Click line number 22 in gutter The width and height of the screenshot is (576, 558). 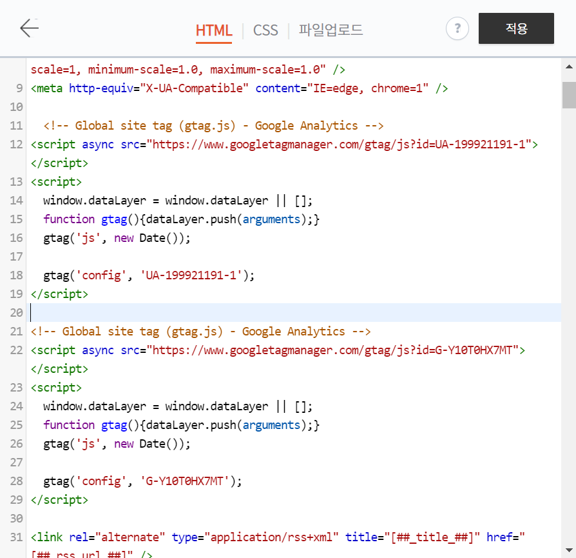16,350
